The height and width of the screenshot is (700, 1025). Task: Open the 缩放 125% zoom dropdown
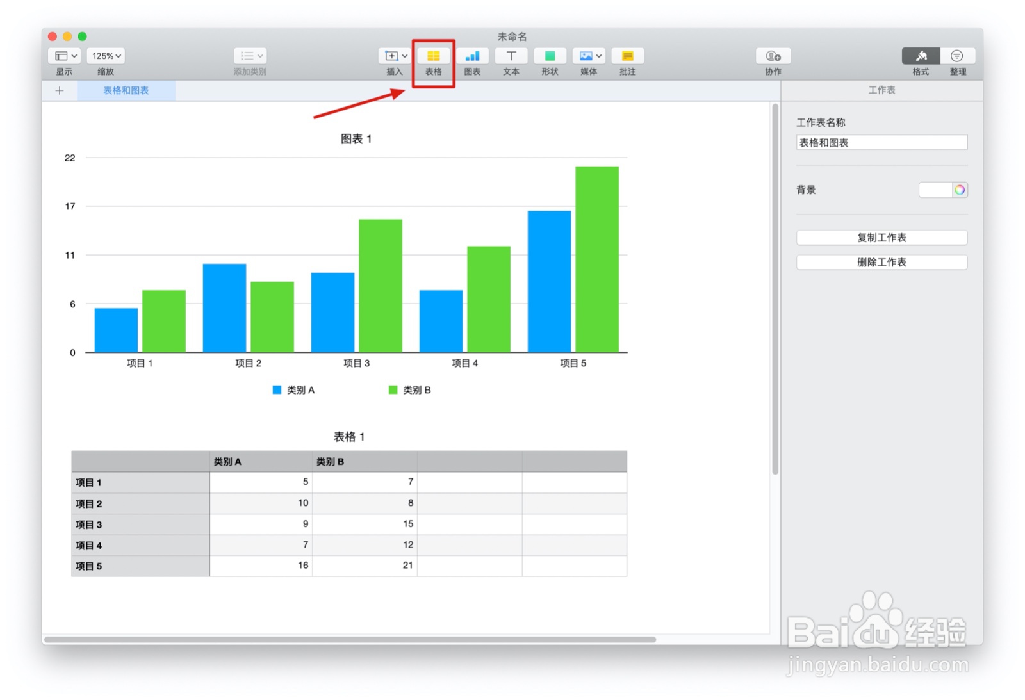point(105,56)
